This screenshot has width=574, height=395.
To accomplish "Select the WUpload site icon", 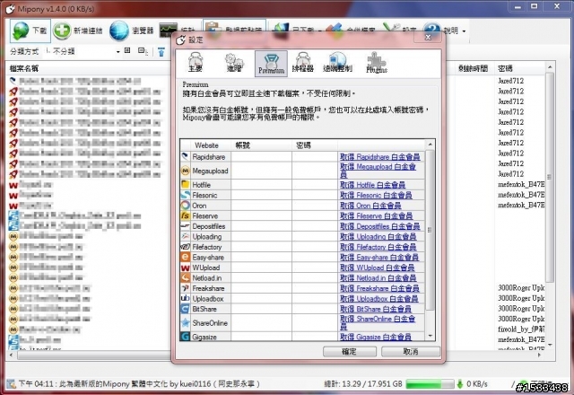I will click(186, 268).
